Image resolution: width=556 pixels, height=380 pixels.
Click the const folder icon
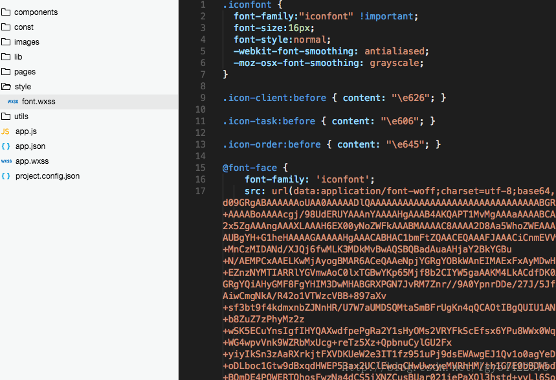point(6,27)
